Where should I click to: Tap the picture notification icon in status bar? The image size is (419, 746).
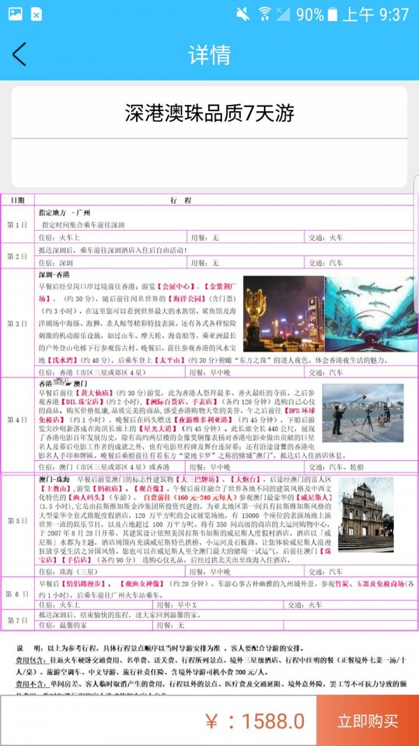click(15, 14)
